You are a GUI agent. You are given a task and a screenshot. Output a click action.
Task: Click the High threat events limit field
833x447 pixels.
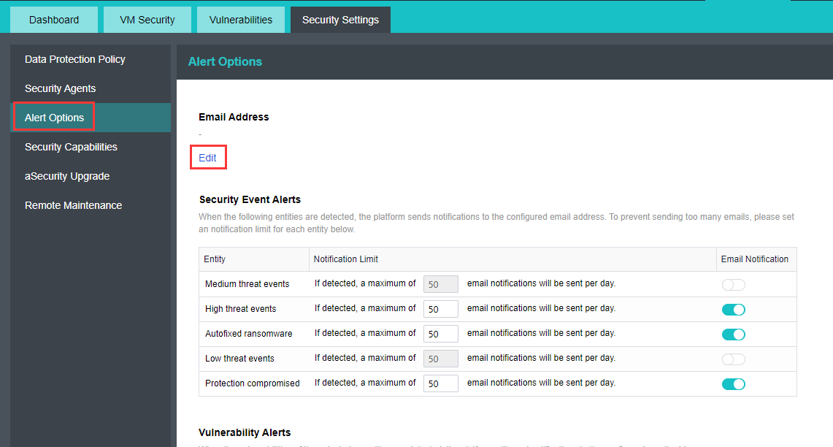(x=440, y=308)
